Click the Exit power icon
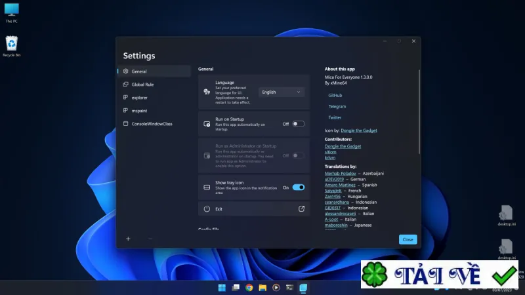 pyautogui.click(x=207, y=208)
